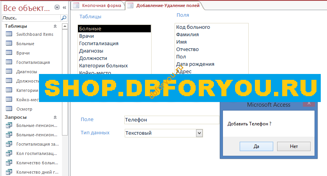Confirm with the Да button

coord(256,146)
